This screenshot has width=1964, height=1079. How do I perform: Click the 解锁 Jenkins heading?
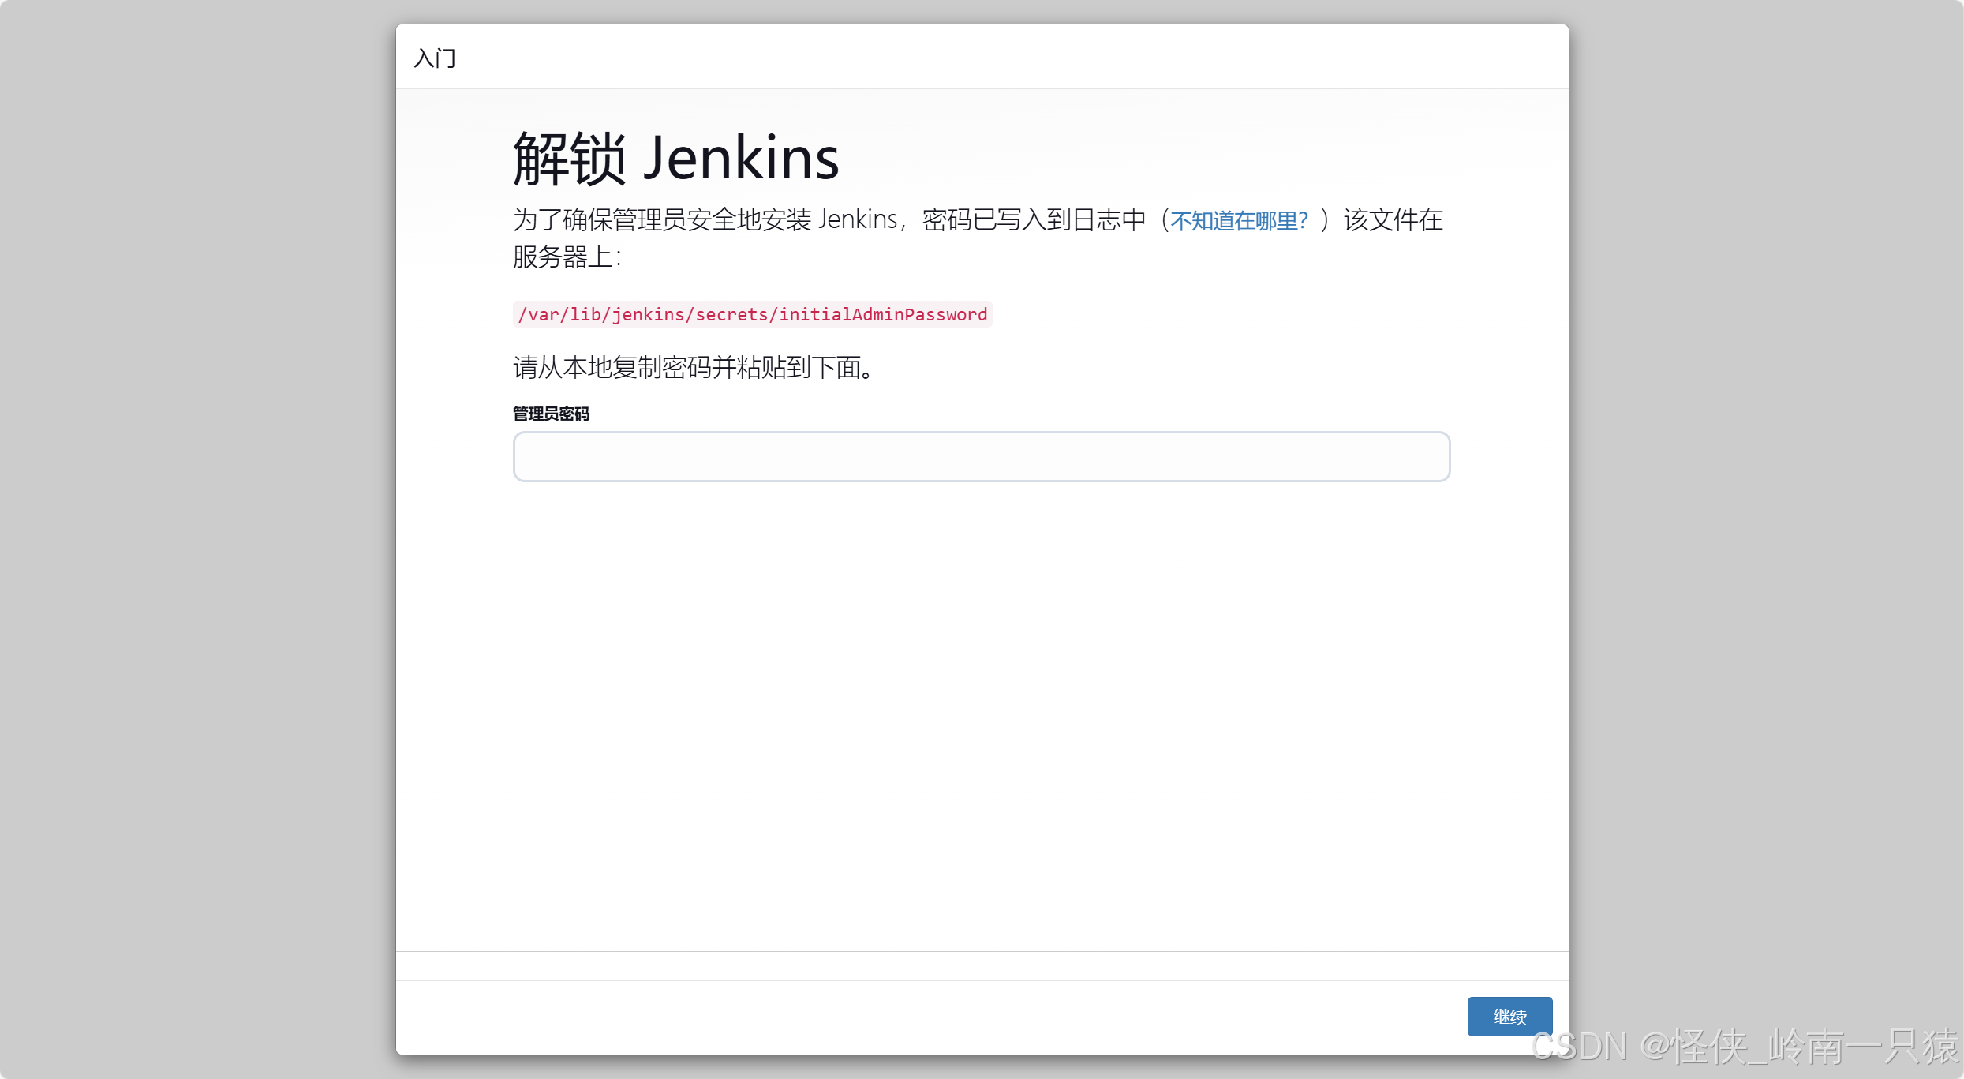click(x=676, y=159)
